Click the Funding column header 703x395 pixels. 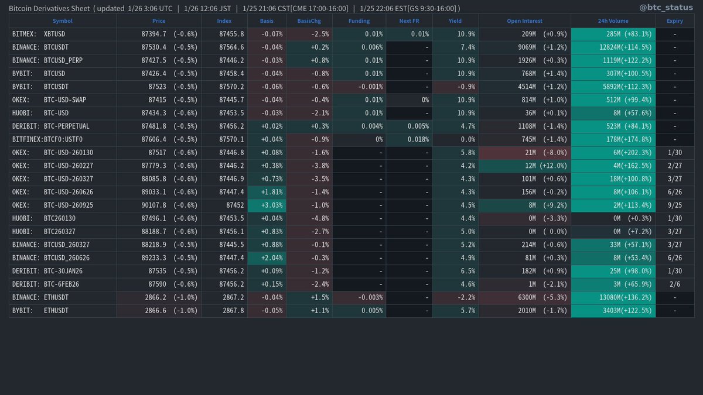pyautogui.click(x=359, y=21)
